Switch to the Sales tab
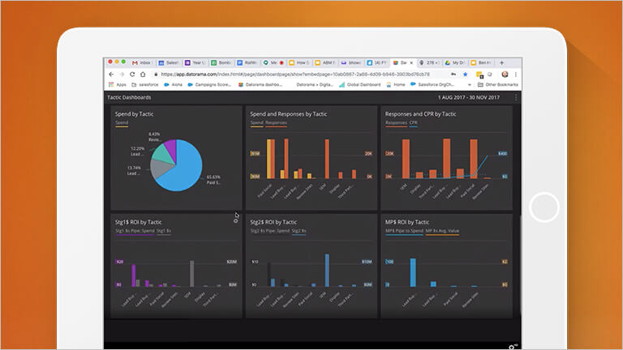Image resolution: width=623 pixels, height=350 pixels. pyautogui.click(x=169, y=62)
